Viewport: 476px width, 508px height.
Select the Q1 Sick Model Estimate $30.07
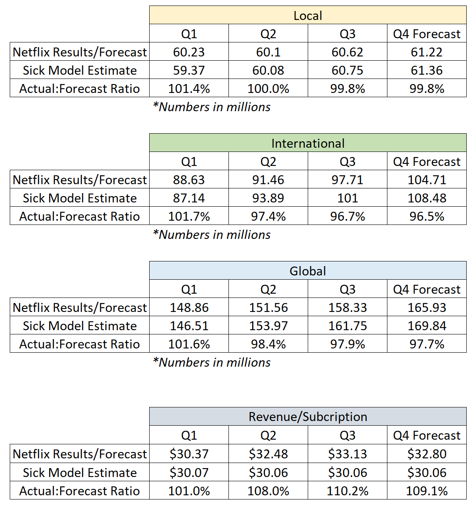click(x=189, y=472)
